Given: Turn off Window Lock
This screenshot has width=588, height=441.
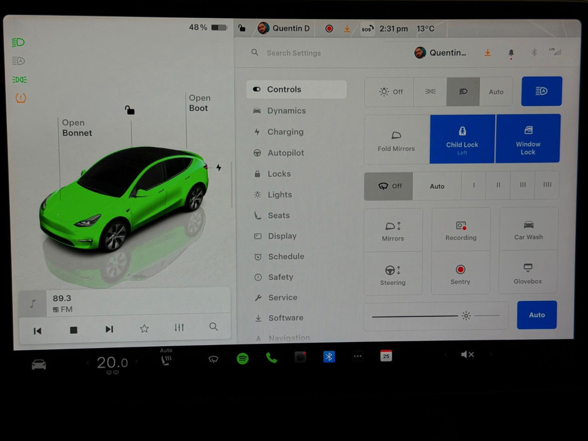Looking at the screenshot, I should [527, 138].
